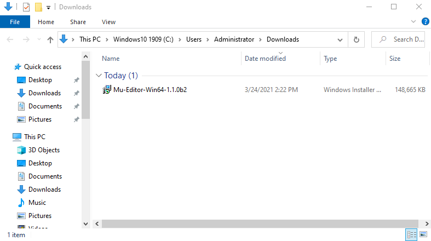Switch to Large icons view in status bar
Image resolution: width=431 pixels, height=241 pixels.
pos(423,234)
